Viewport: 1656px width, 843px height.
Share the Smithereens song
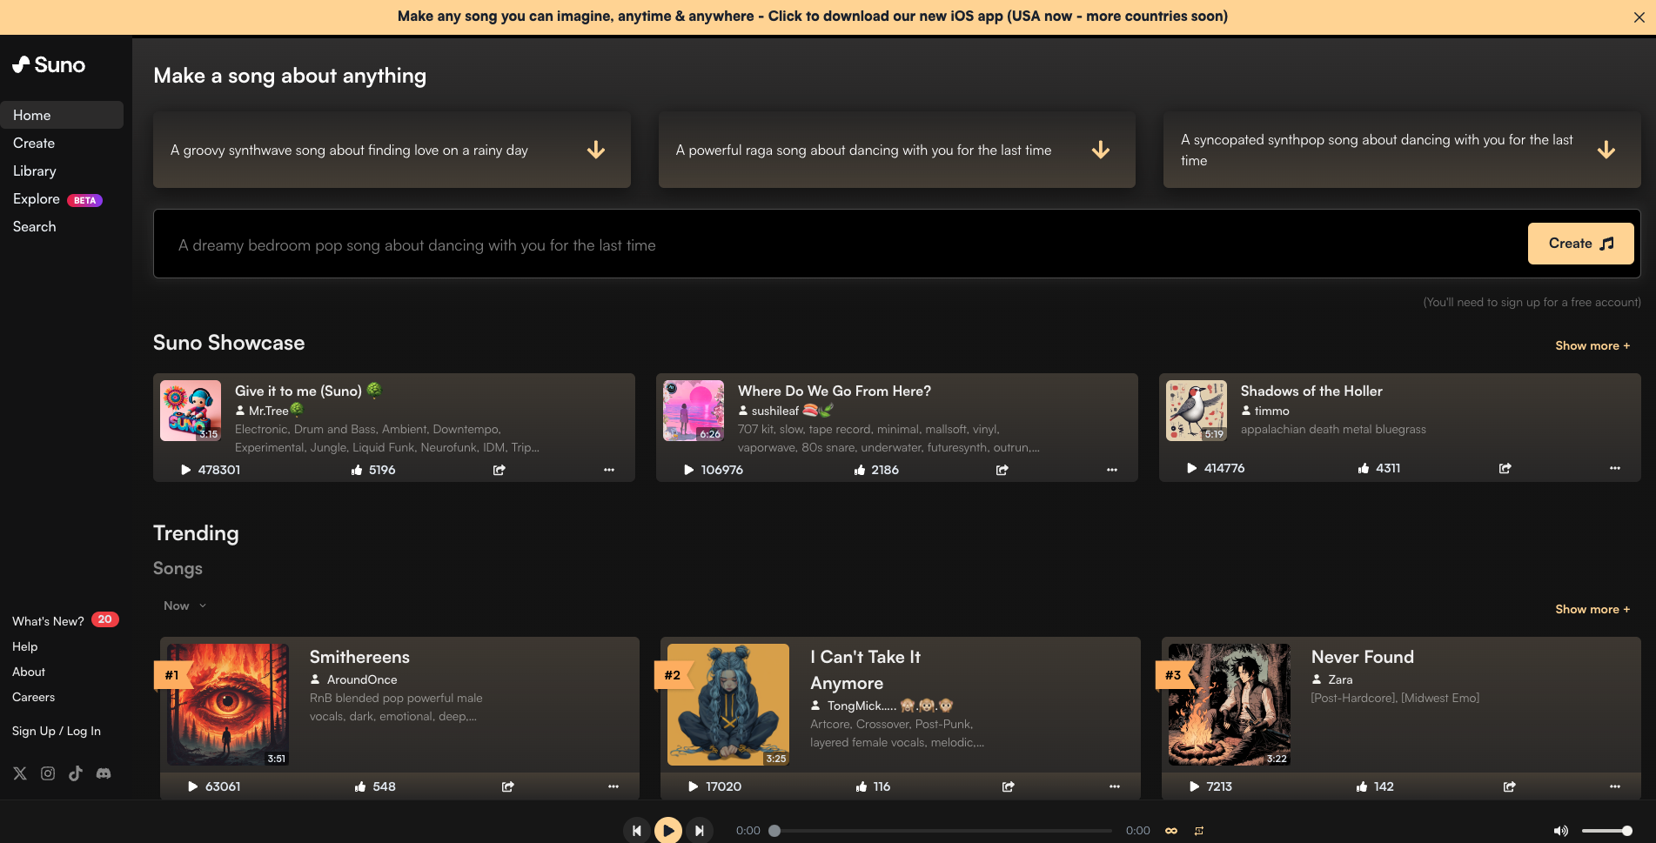click(508, 786)
